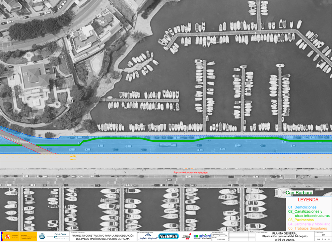Select the 03_Pavimentos legend entry

coord(301,220)
